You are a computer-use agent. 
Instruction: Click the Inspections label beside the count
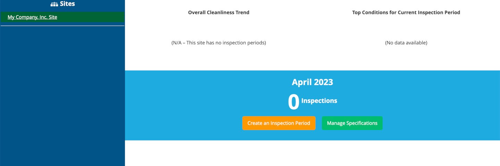[319, 101]
